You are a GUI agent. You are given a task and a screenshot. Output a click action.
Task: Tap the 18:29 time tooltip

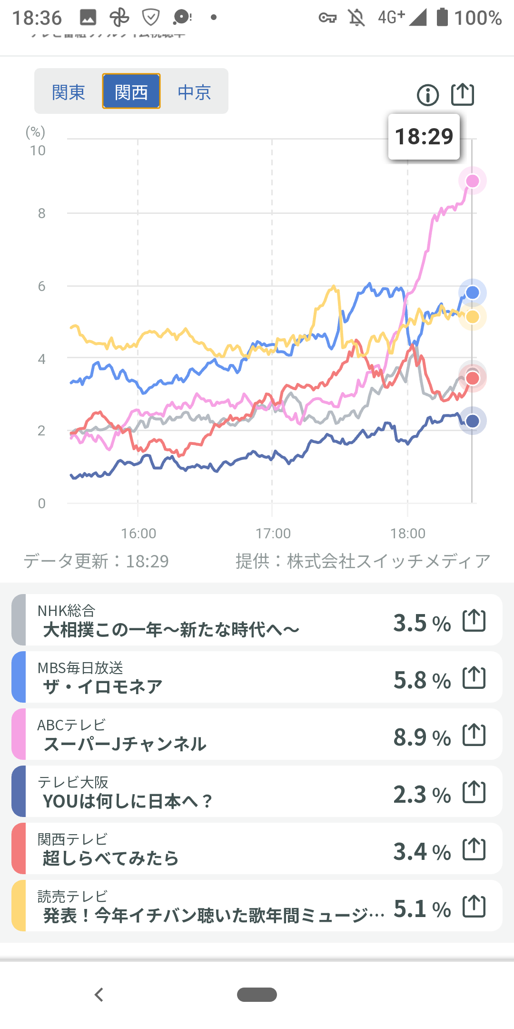[424, 137]
